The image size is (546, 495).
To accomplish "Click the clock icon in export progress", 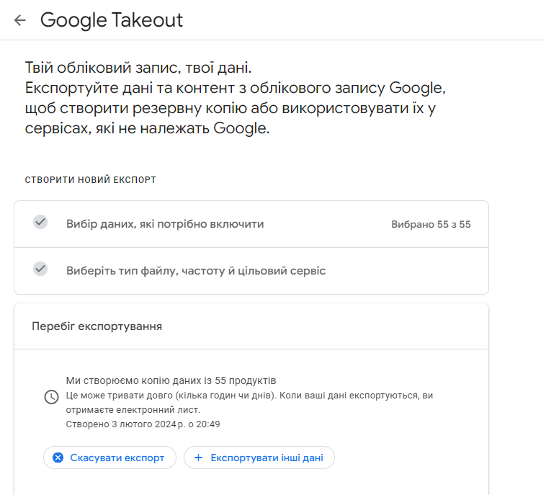I will (x=52, y=397).
